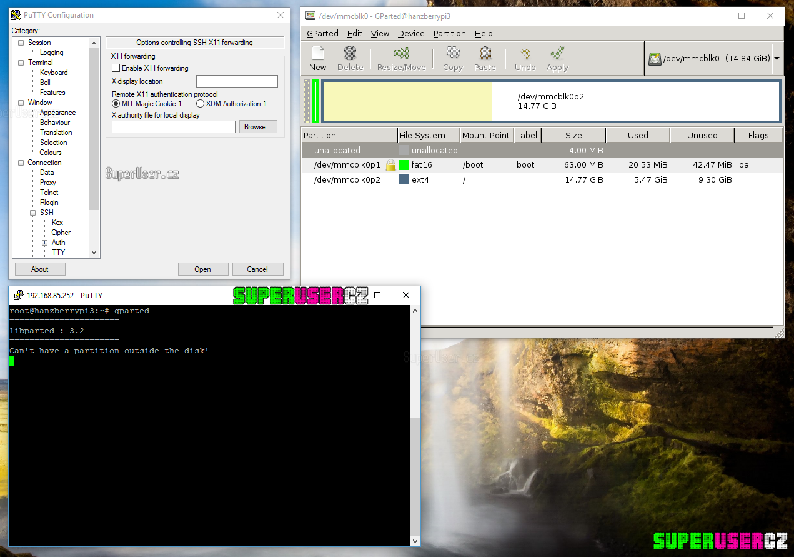Click the mmcblk0p2 partition graphic bar

551,101
